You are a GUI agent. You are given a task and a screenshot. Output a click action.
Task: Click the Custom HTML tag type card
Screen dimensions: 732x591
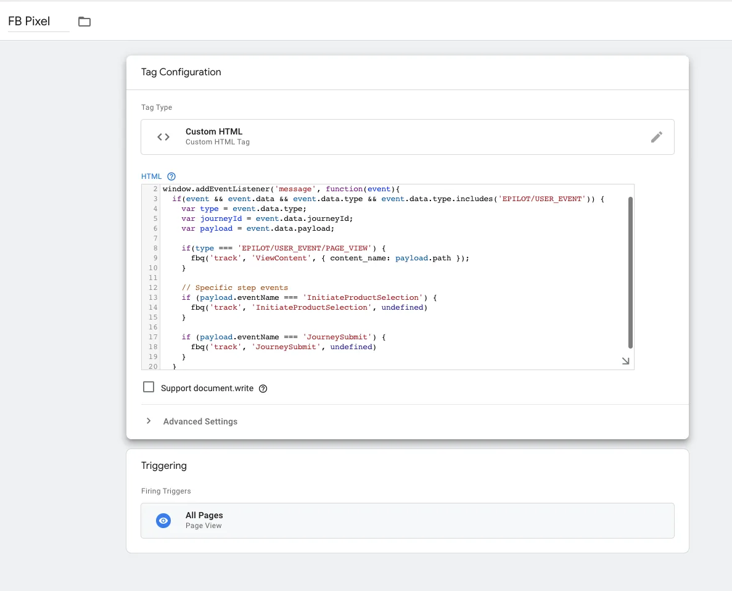(408, 137)
